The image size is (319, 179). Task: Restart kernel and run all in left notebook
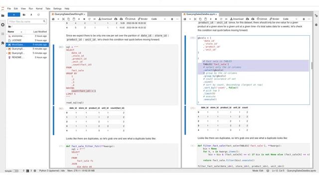(95, 19)
